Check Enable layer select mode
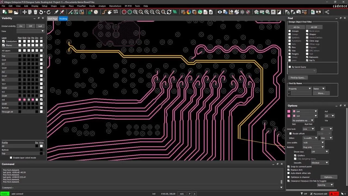The width and height of the screenshot is (348, 196). (x=11, y=158)
